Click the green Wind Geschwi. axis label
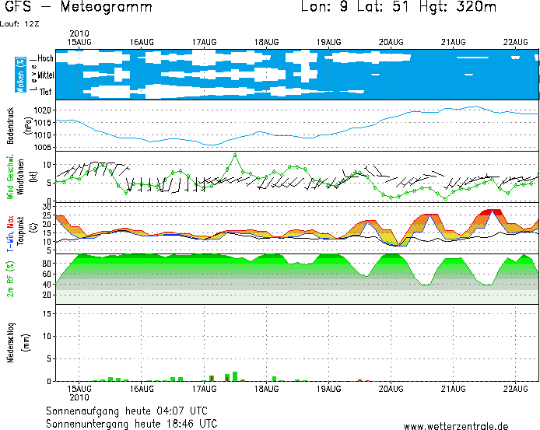The image size is (540, 430). point(11,177)
